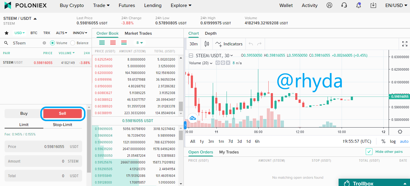Change order book decimals dropdown 8

click(x=140, y=43)
